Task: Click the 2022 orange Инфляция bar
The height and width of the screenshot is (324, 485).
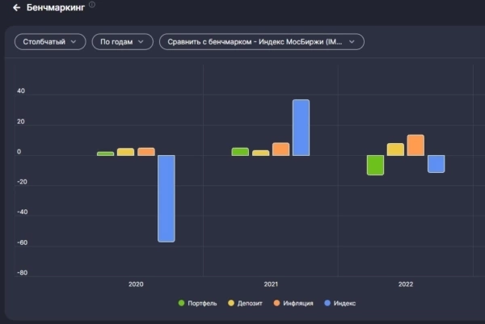Action: click(415, 145)
